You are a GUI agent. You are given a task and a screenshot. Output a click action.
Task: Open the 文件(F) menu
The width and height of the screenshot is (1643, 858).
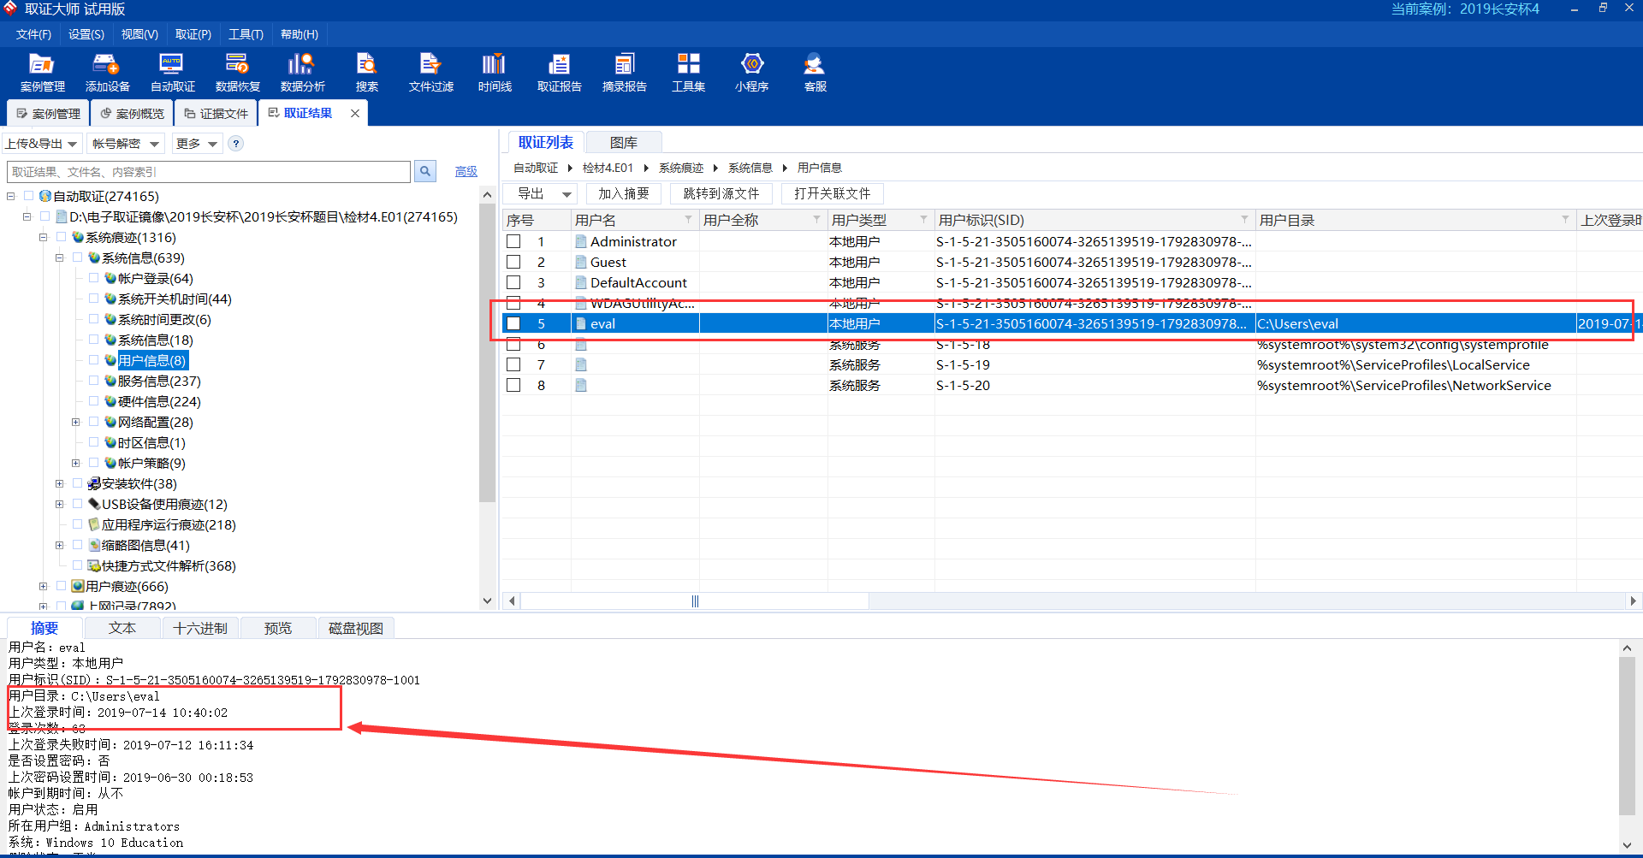(33, 34)
